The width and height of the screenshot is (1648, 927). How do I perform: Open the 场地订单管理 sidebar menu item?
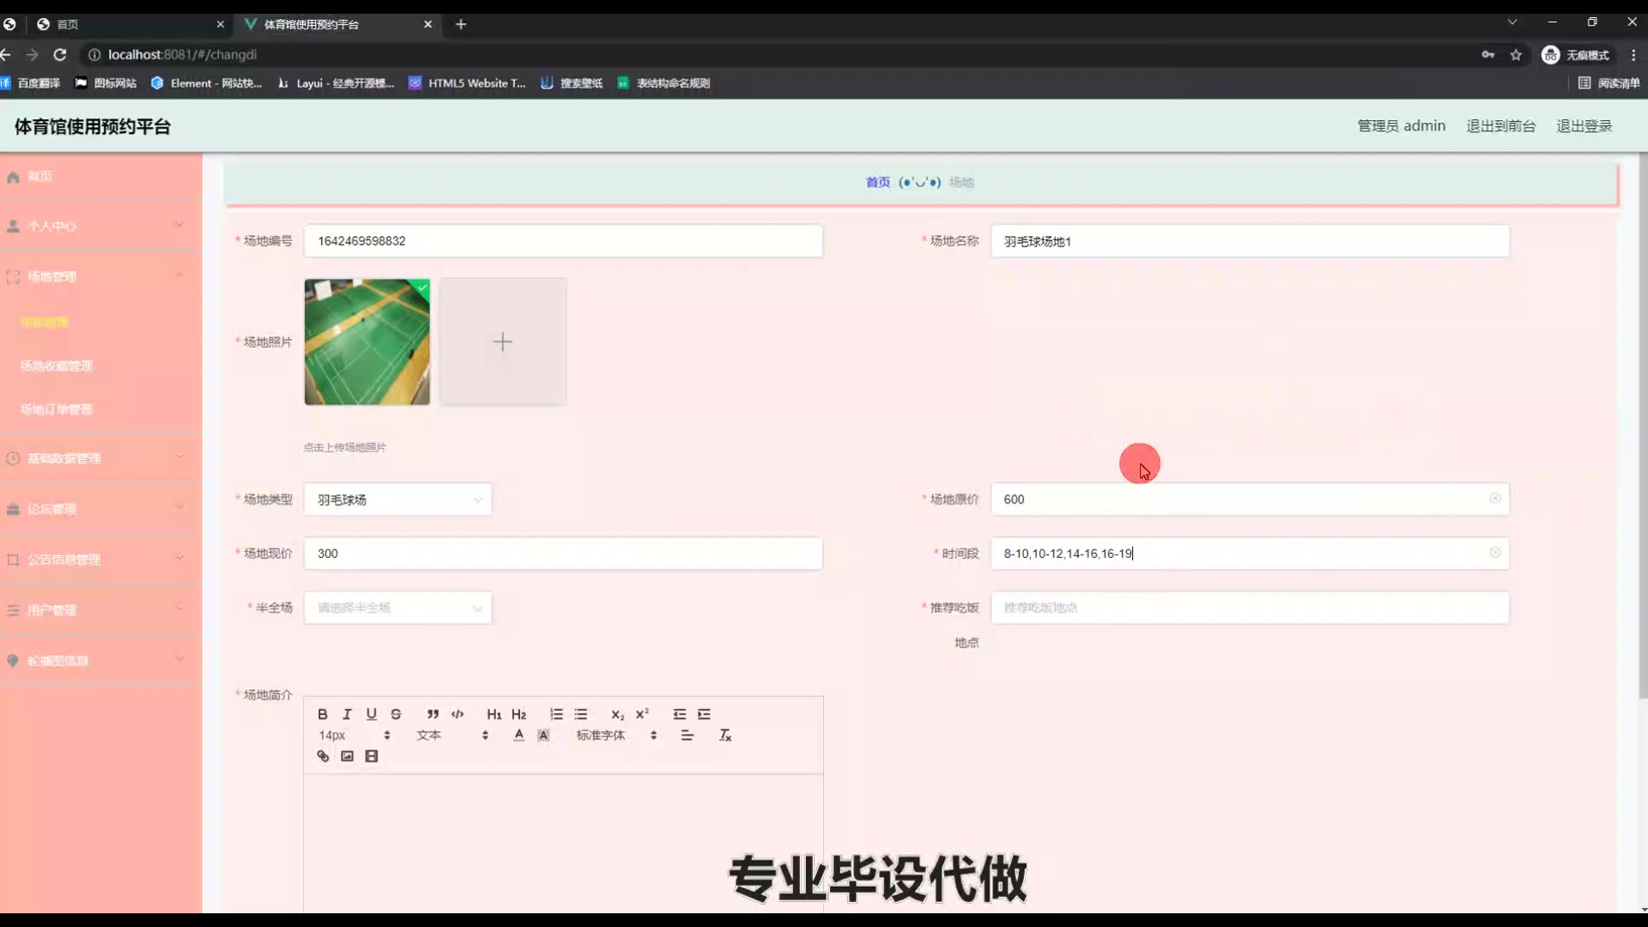57,409
